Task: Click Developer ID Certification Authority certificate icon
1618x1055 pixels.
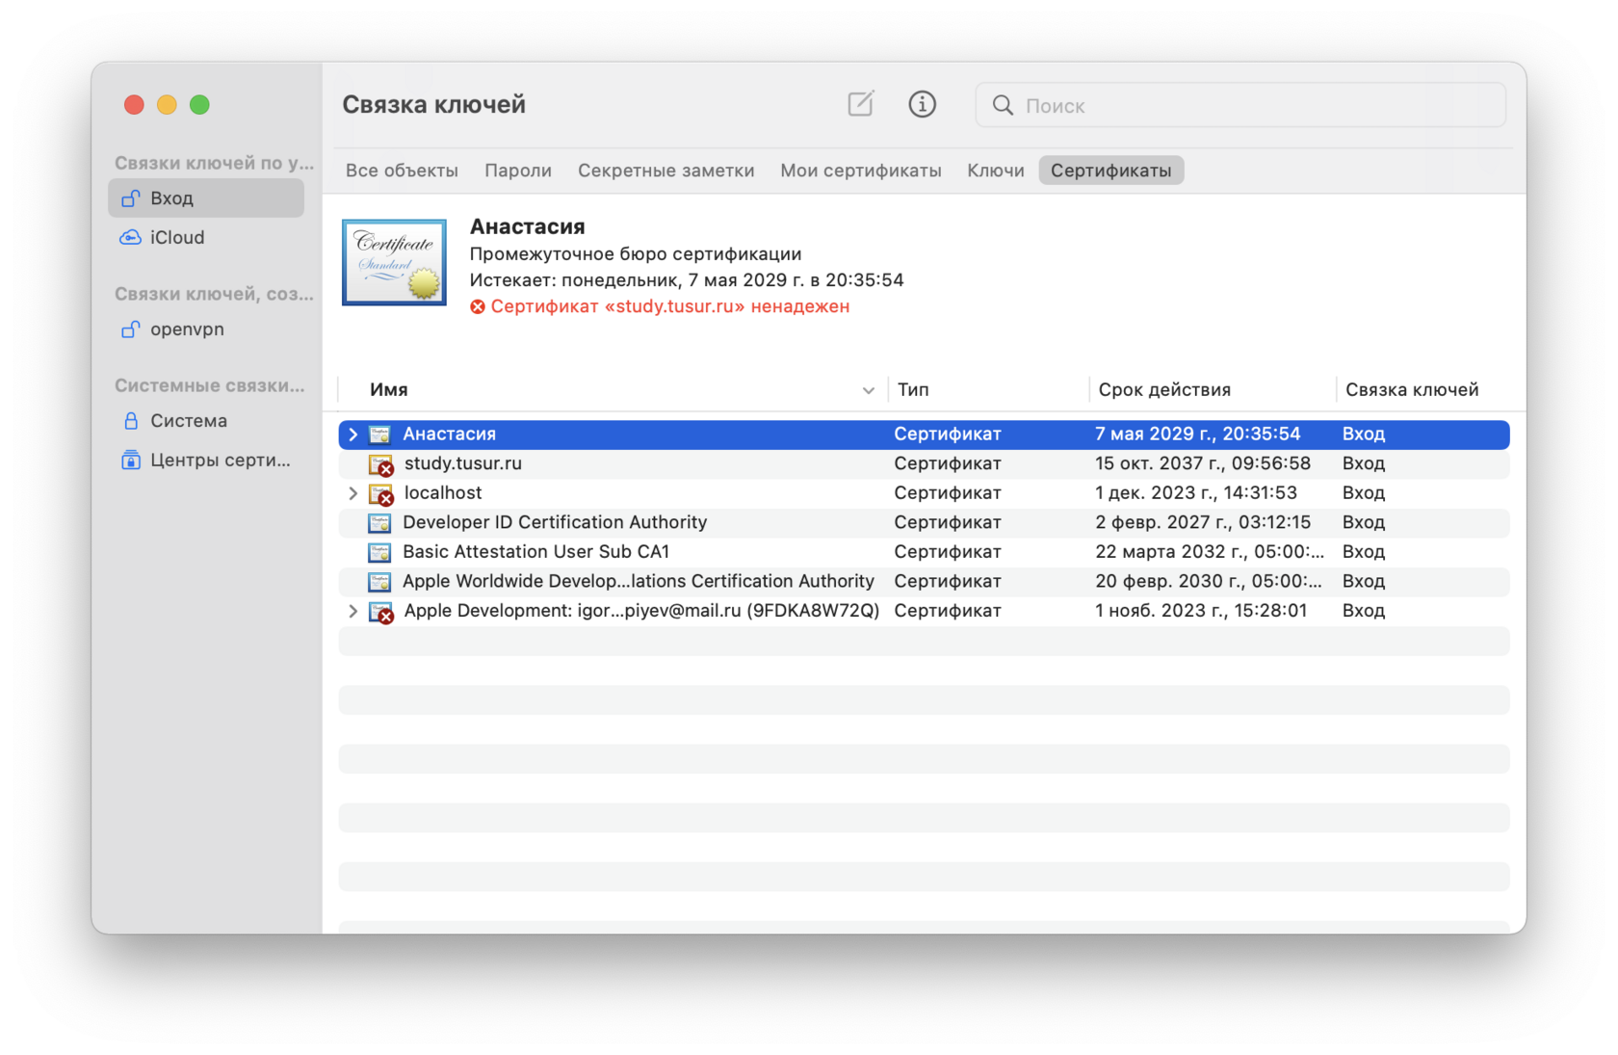Action: tap(379, 523)
